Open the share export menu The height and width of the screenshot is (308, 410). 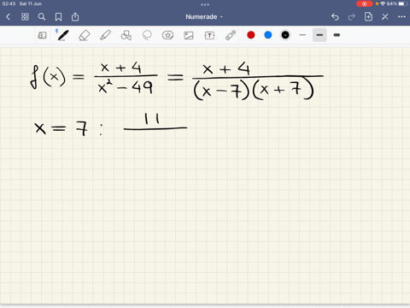pos(75,17)
